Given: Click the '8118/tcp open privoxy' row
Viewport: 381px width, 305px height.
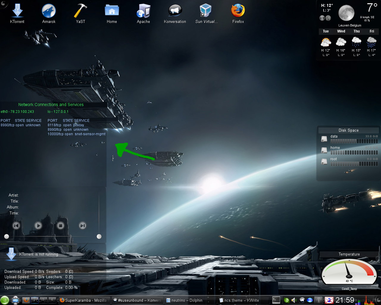Looking at the screenshot, I should click(66, 125).
